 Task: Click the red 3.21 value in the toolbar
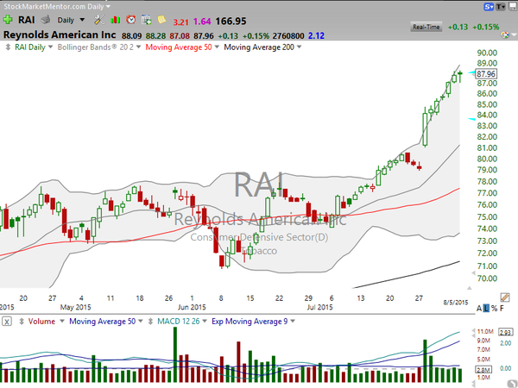point(180,22)
